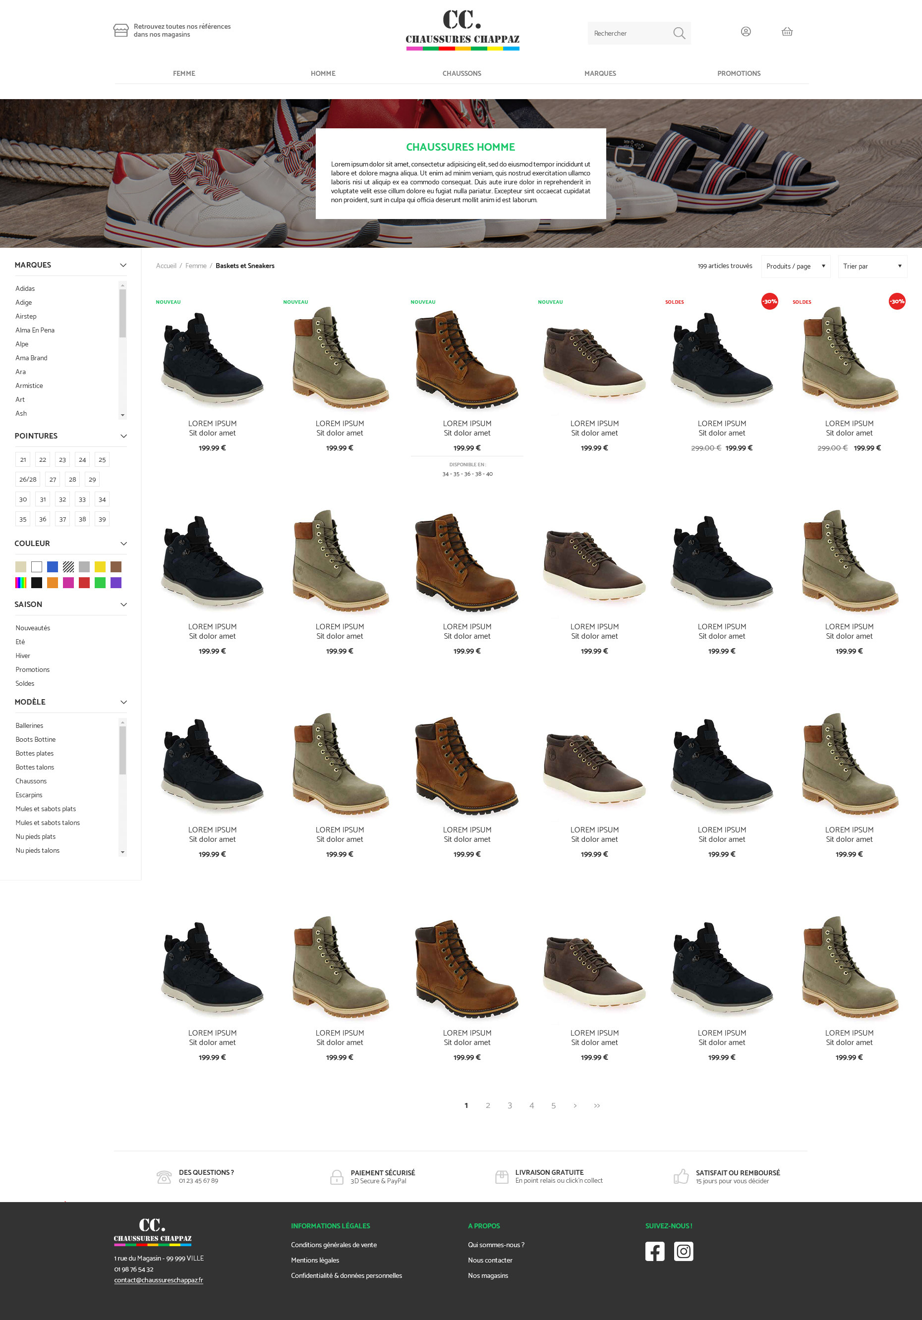Open the HOMME menu item
The width and height of the screenshot is (922, 1320).
click(323, 74)
